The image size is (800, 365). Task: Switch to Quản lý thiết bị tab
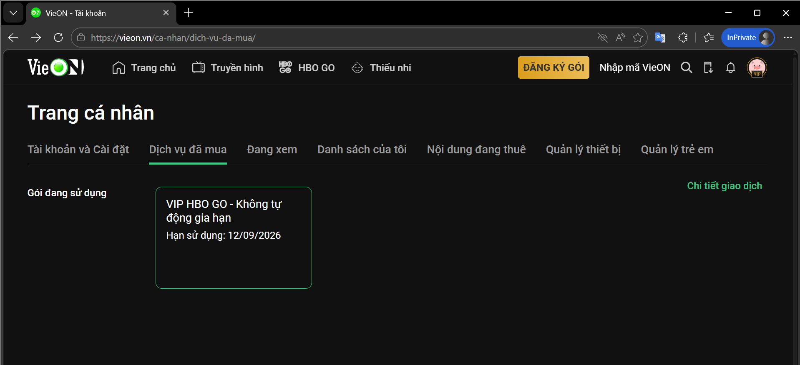[583, 150]
